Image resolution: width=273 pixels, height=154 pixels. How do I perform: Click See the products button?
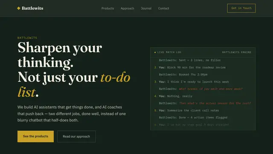coord(35,136)
